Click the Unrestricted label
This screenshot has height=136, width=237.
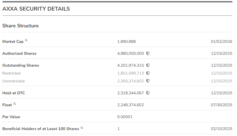[14, 81]
